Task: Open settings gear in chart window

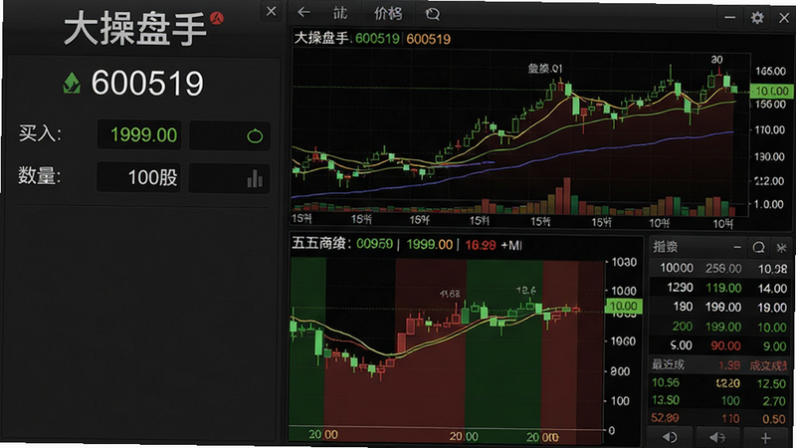Action: [757, 18]
